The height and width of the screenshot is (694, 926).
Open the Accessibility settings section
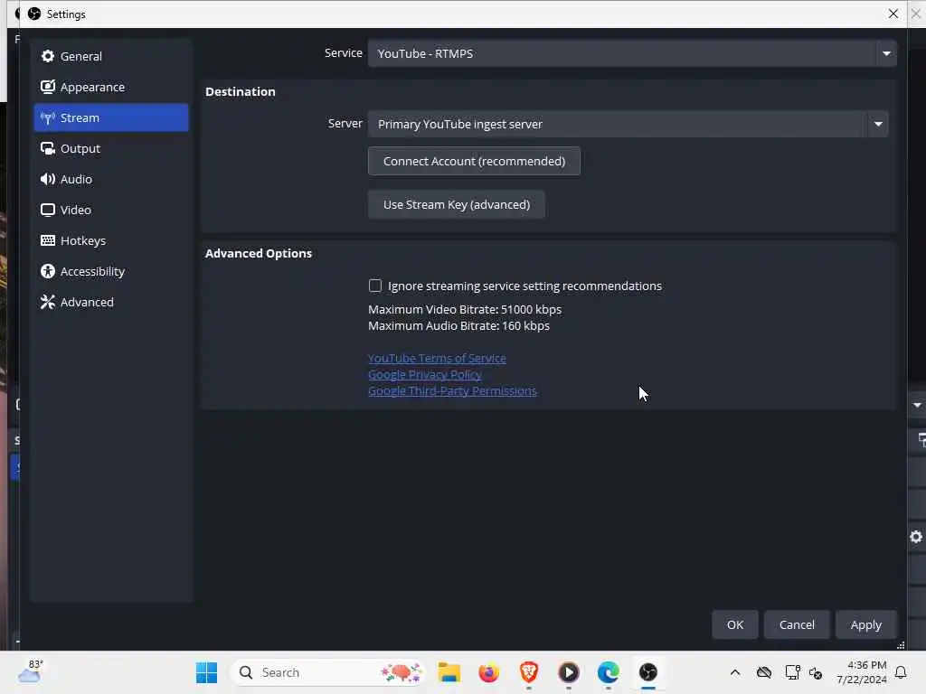(111, 271)
